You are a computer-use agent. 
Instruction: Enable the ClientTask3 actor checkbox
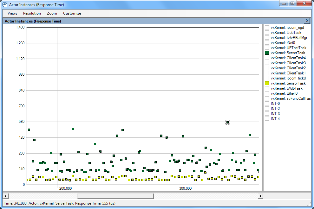click(267, 63)
